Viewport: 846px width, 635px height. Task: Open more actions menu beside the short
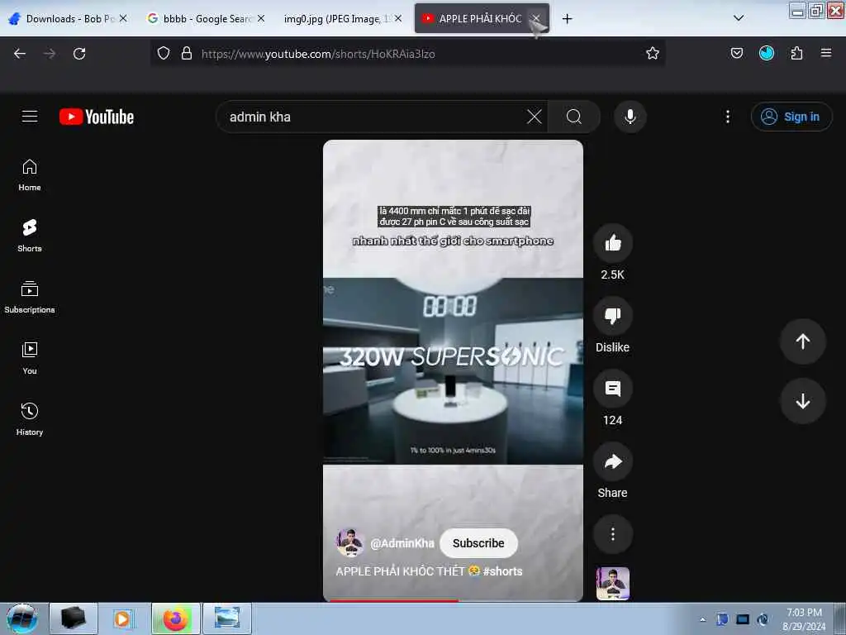pos(612,535)
